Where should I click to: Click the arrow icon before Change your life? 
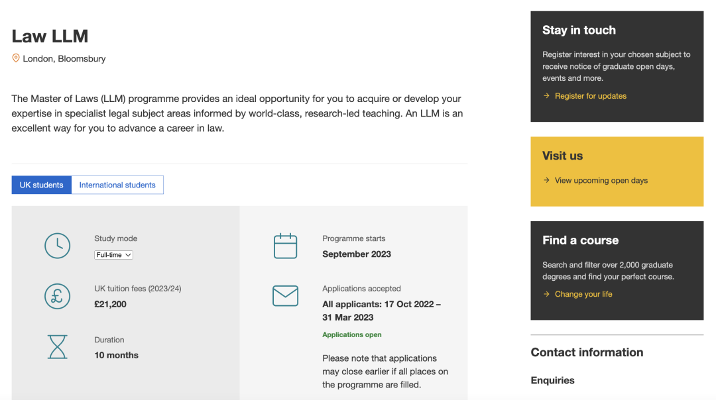click(x=546, y=294)
